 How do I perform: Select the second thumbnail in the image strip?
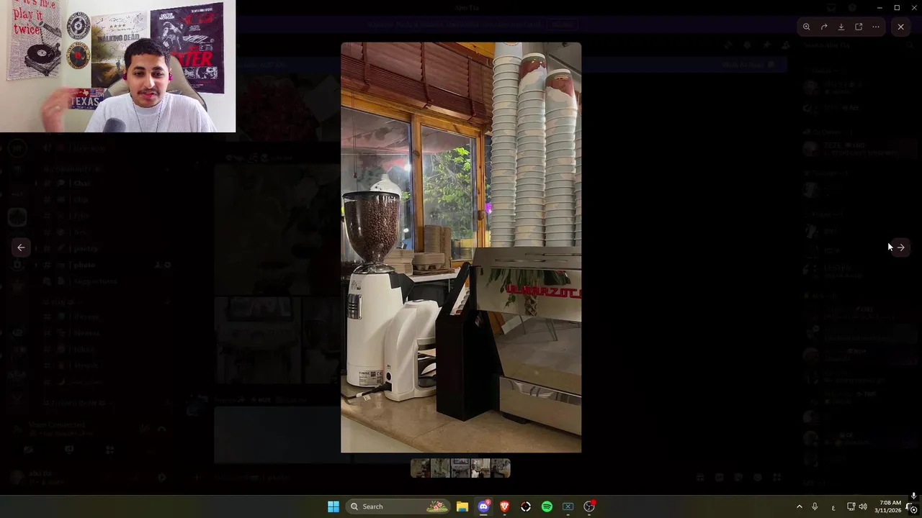click(x=440, y=468)
